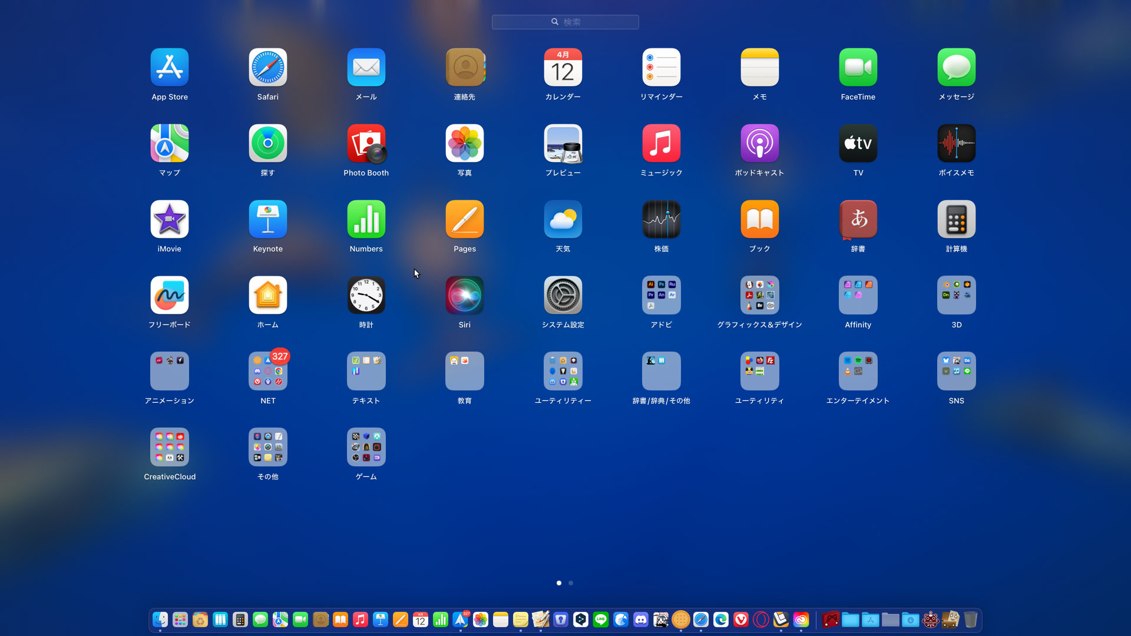This screenshot has width=1131, height=636.
Task: Launch プレビュー app
Action: click(x=563, y=143)
